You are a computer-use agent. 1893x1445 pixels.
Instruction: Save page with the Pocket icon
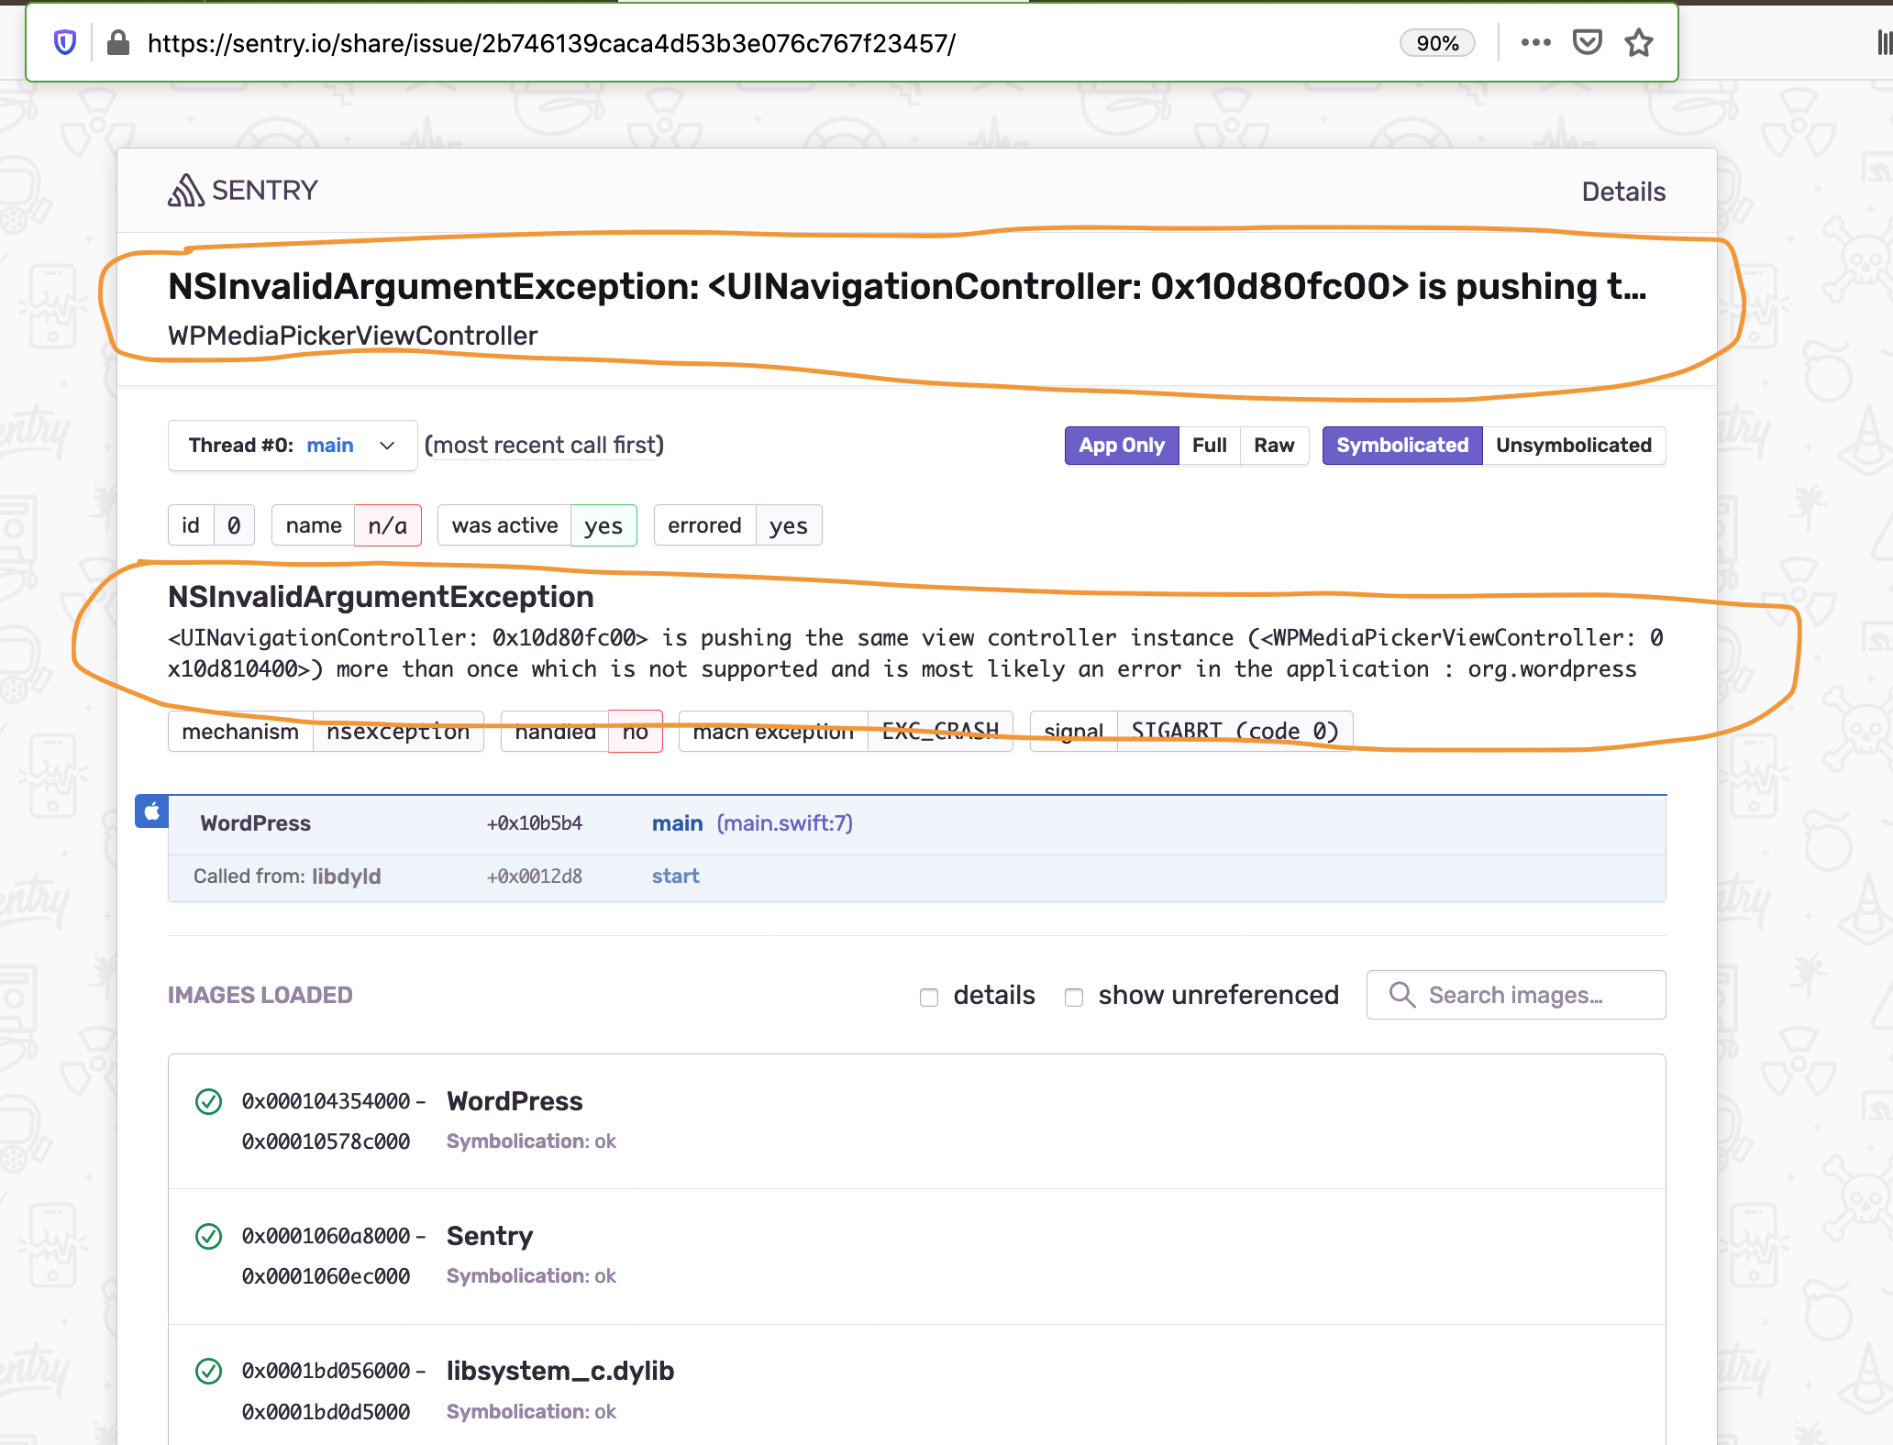pos(1589,41)
